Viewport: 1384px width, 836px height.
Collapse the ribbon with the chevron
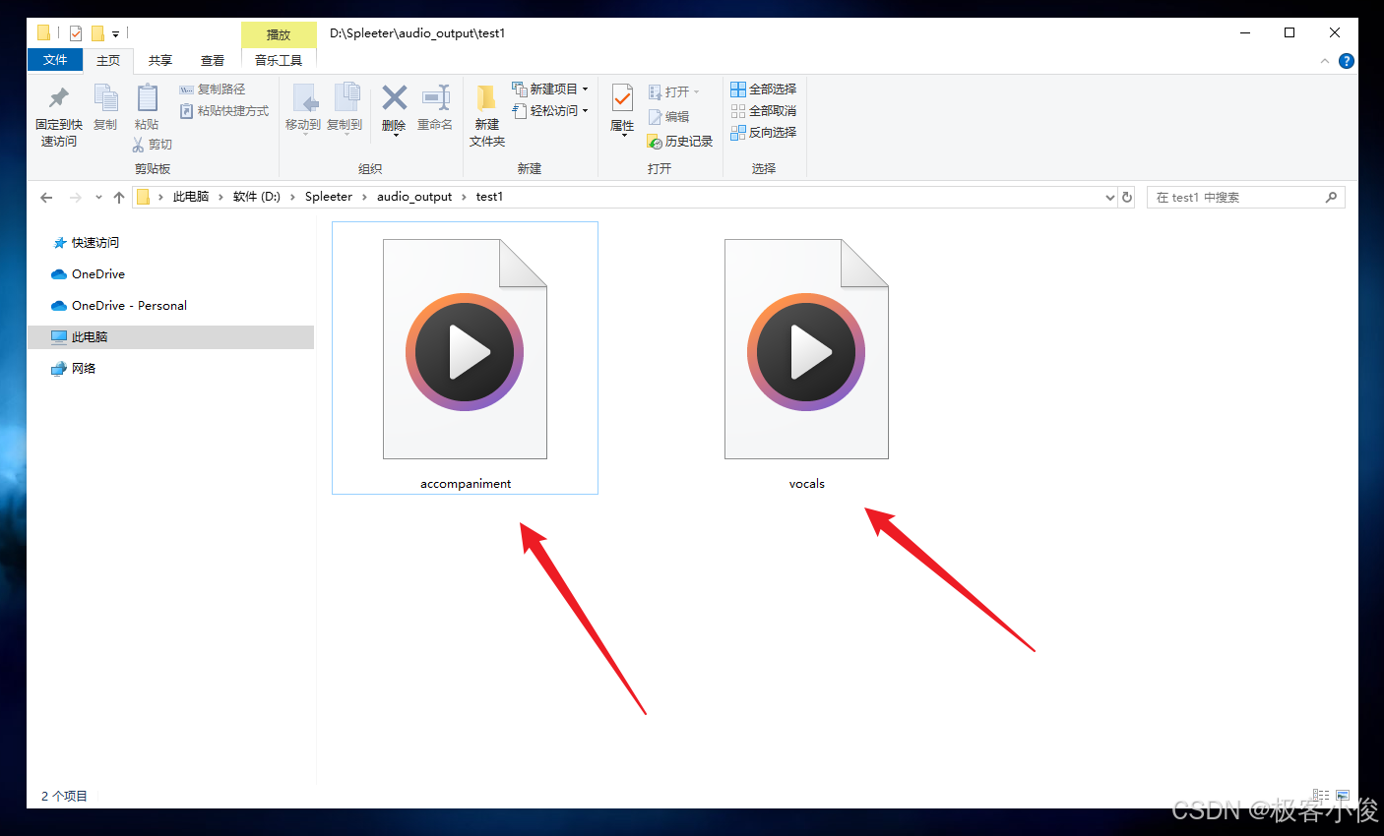point(1324,61)
